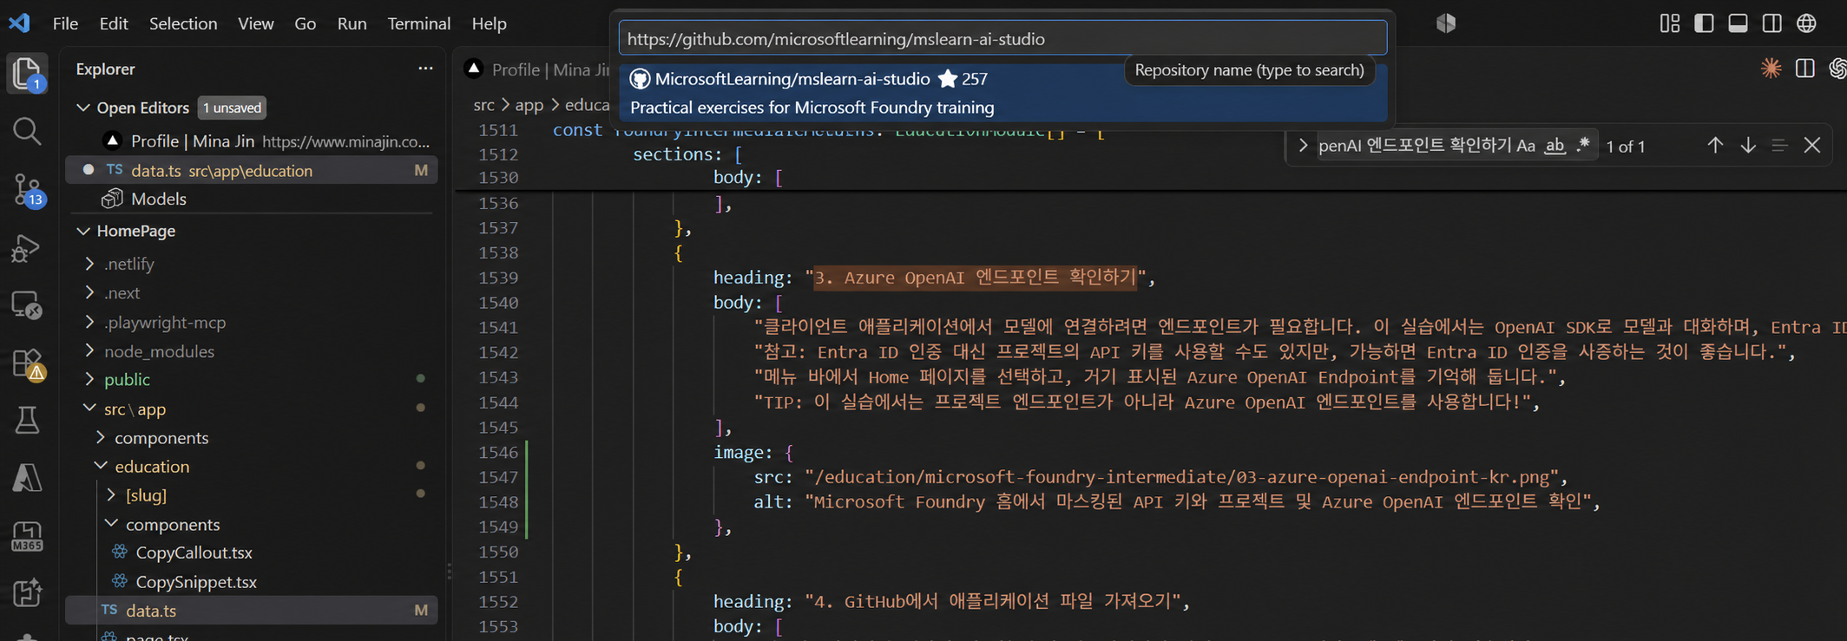The image size is (1847, 641).
Task: Open the View menu
Action: tap(256, 23)
